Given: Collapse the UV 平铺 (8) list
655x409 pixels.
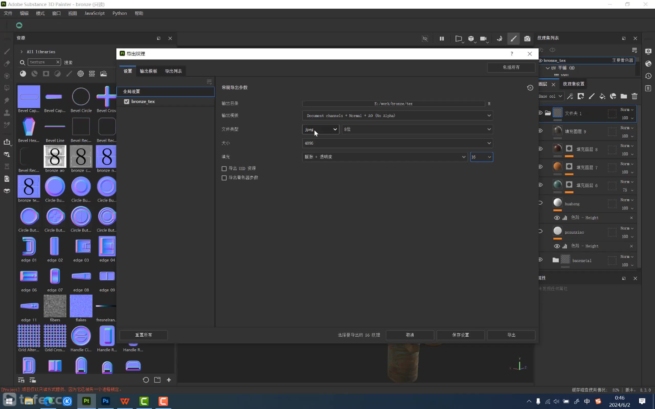Looking at the screenshot, I should 548,68.
